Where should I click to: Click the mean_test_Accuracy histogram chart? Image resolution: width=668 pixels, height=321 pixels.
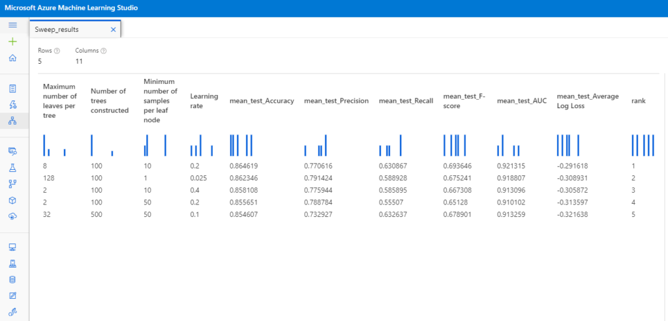(x=241, y=145)
